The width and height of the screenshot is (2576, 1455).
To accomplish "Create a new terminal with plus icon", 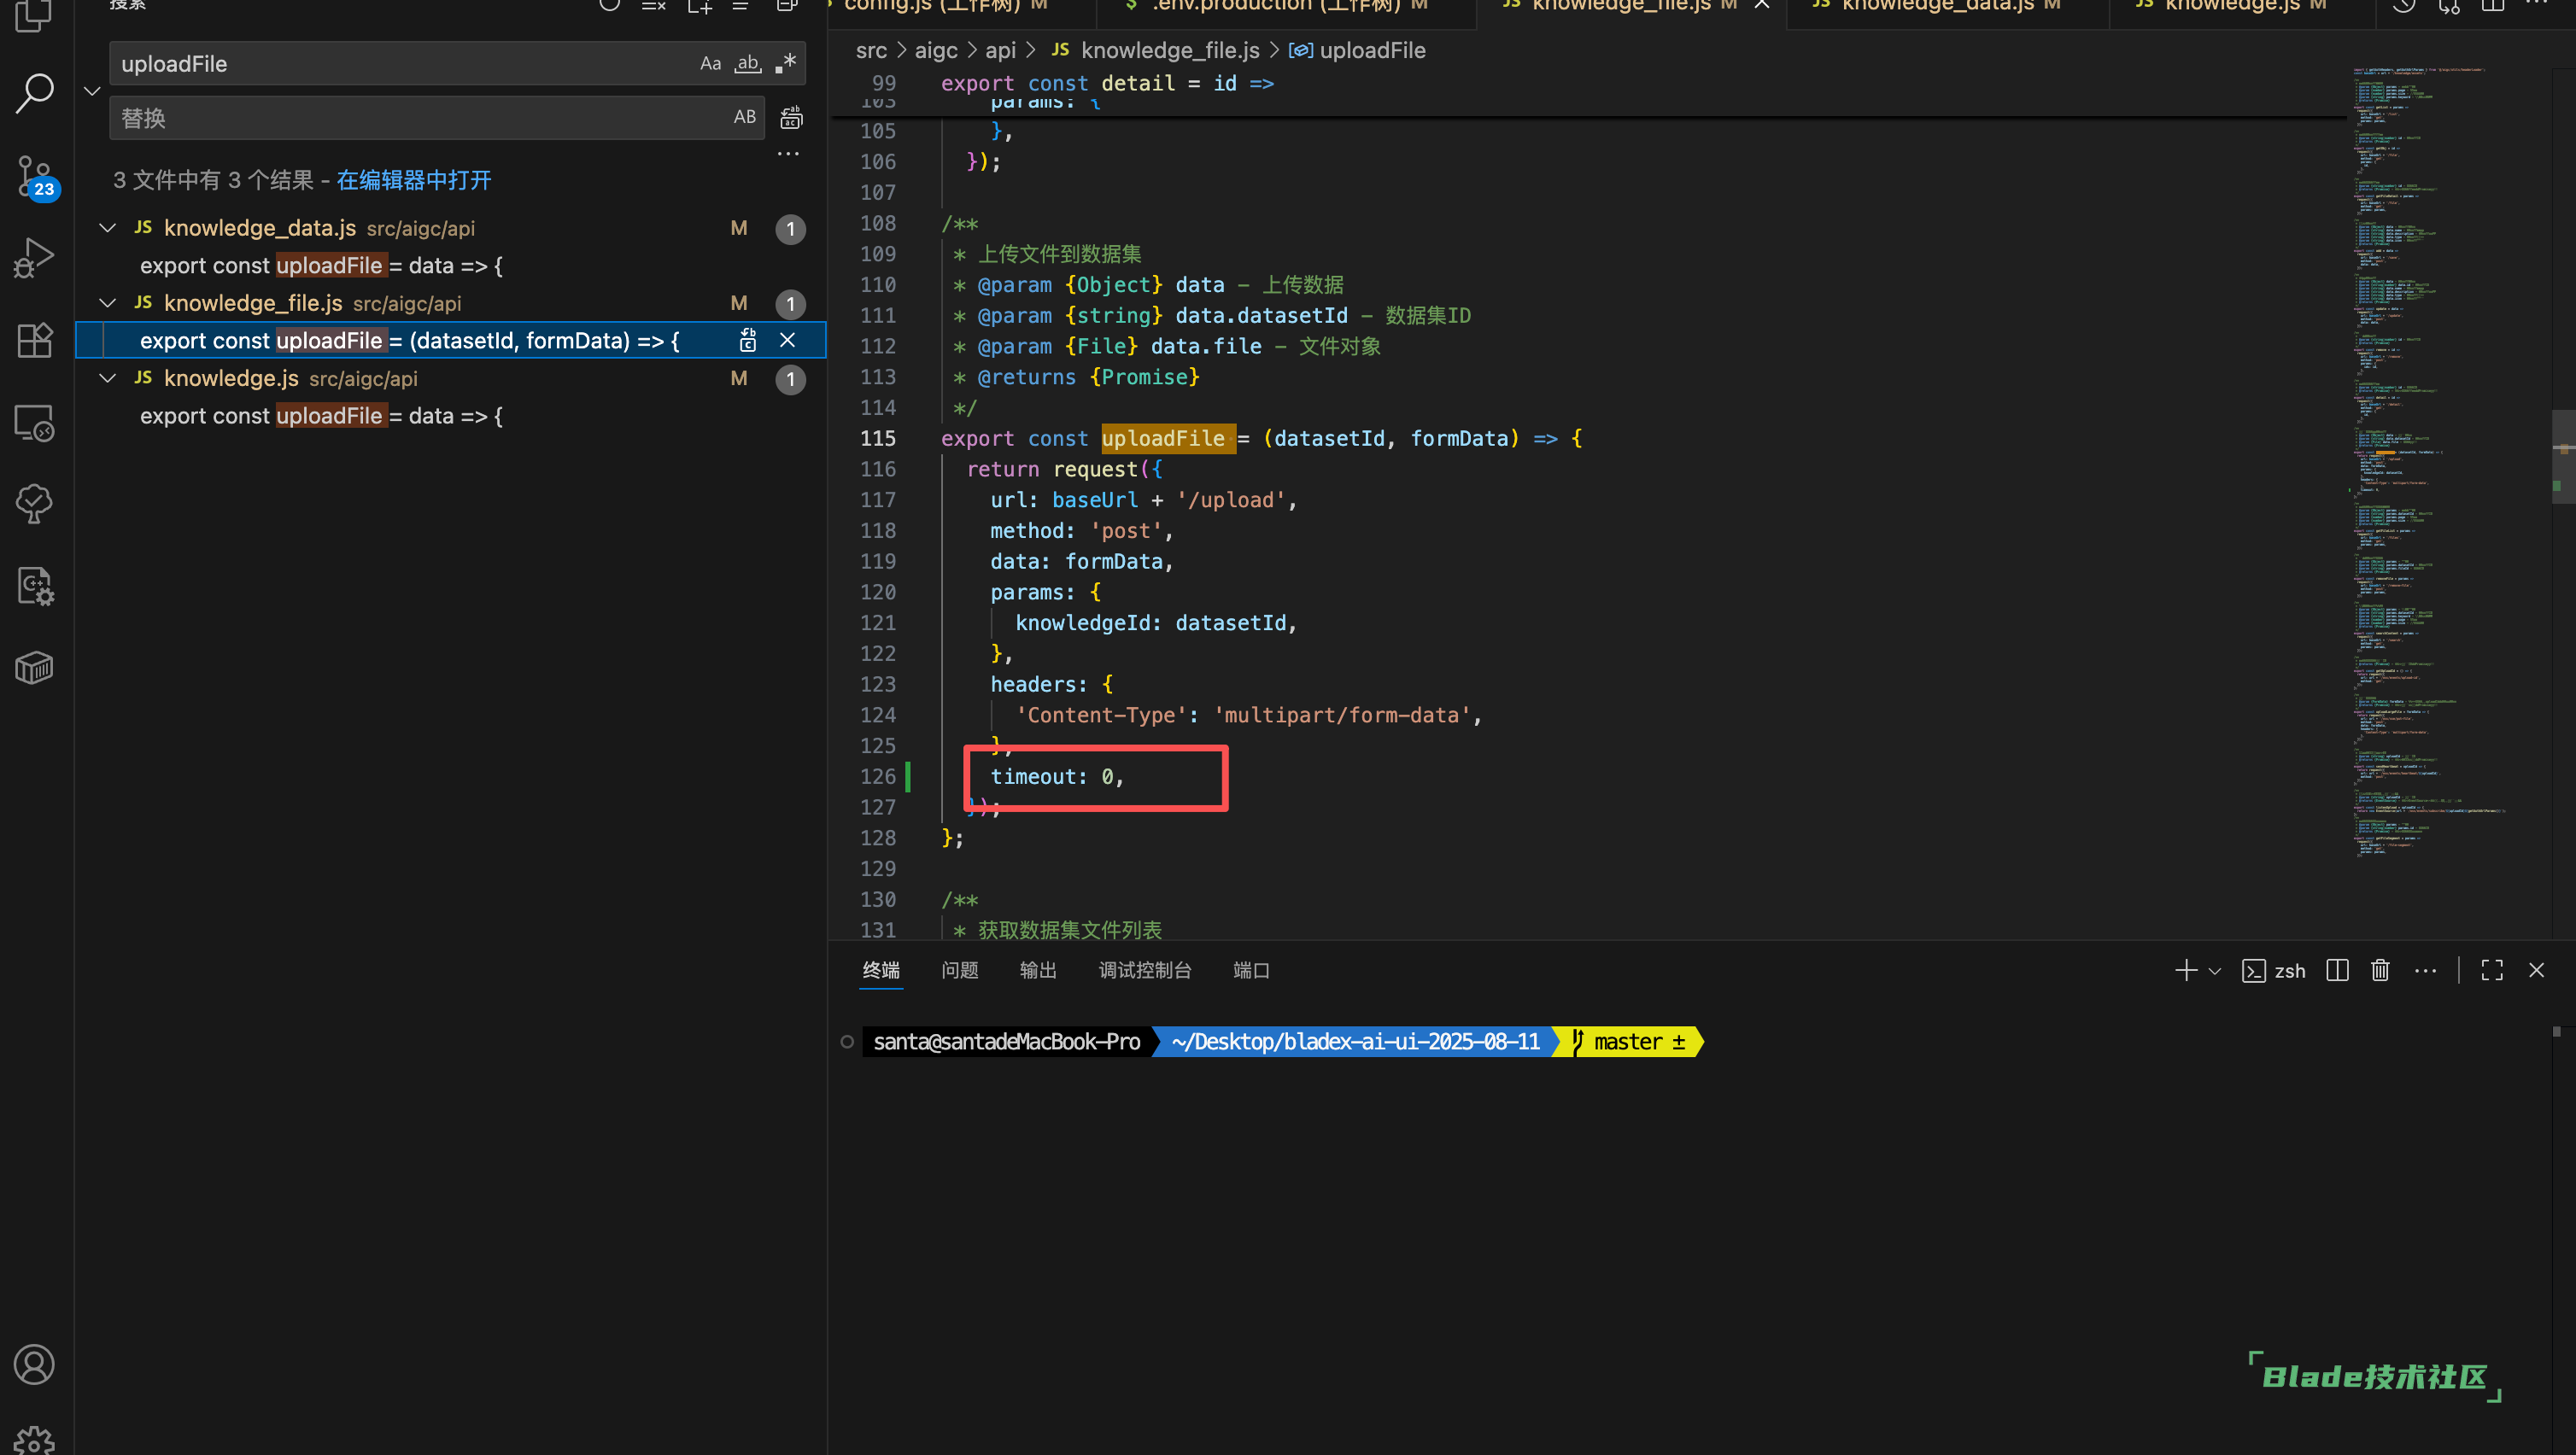I will tap(2186, 970).
